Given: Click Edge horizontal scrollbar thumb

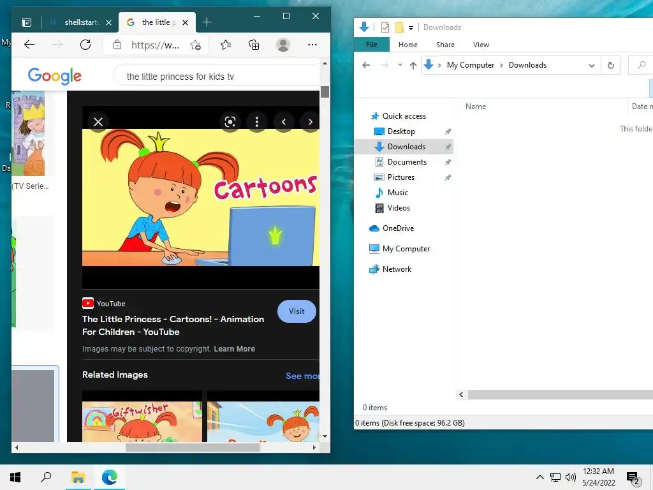Looking at the screenshot, I should (x=193, y=447).
